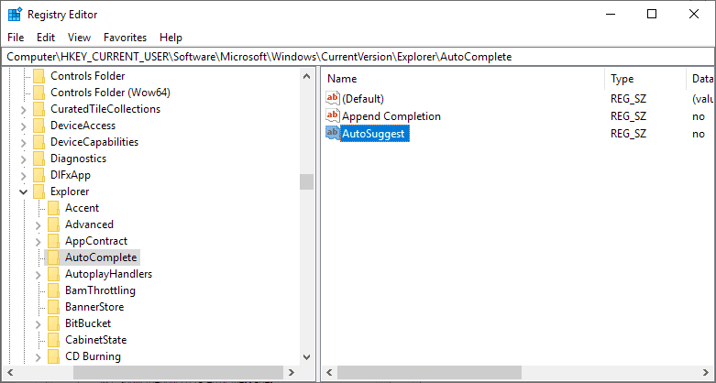The height and width of the screenshot is (383, 716).
Task: Click the tree pane vertical scrollbar thumb
Action: (306, 181)
